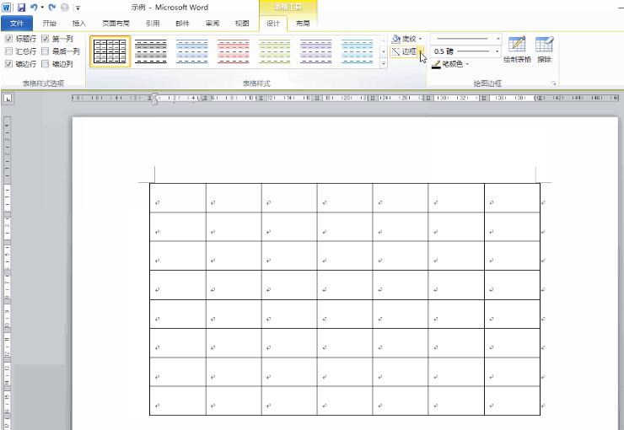
Task: Switch to the 引用 (References) tab
Action: (153, 24)
